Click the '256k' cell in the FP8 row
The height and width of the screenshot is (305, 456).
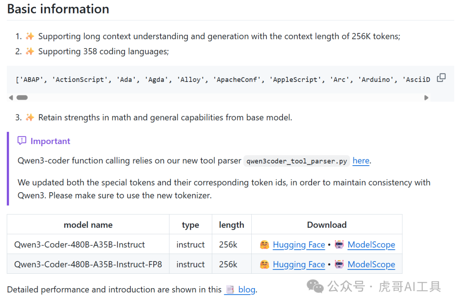coord(231,264)
